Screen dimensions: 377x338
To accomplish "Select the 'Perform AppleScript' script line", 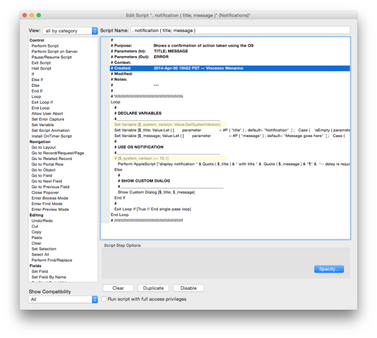I will [230, 164].
